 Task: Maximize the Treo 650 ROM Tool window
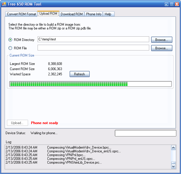[171, 4]
